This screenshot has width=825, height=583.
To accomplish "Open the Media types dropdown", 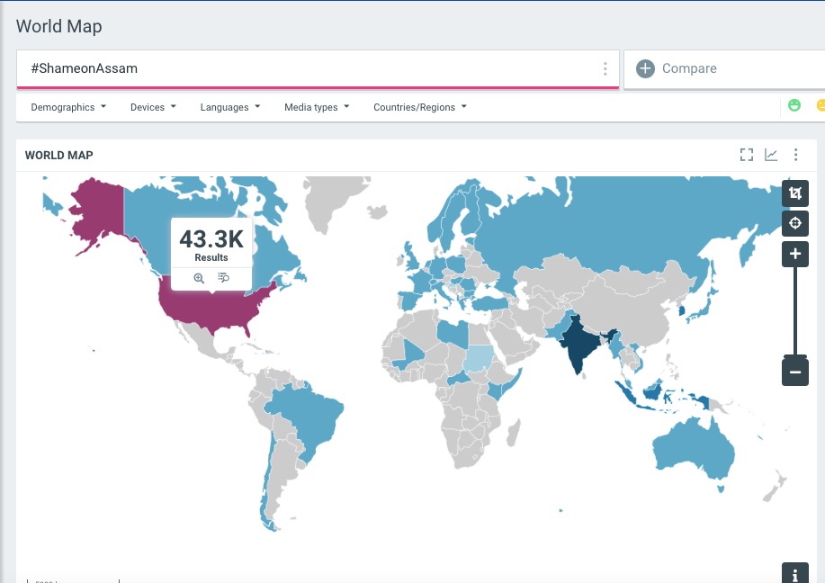I will coord(317,107).
